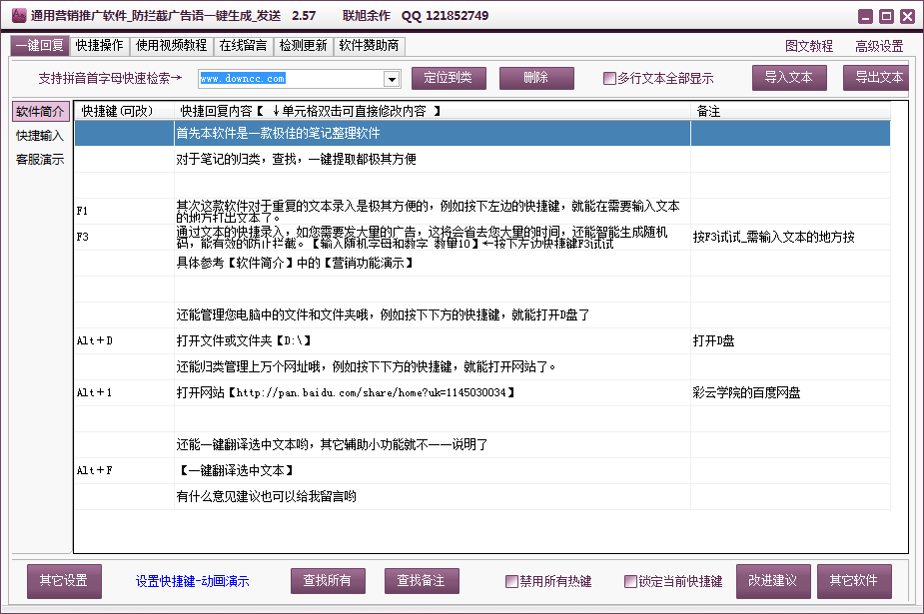Expand the www.downcc.com dropdown list
The height and width of the screenshot is (614, 924).
(x=393, y=77)
